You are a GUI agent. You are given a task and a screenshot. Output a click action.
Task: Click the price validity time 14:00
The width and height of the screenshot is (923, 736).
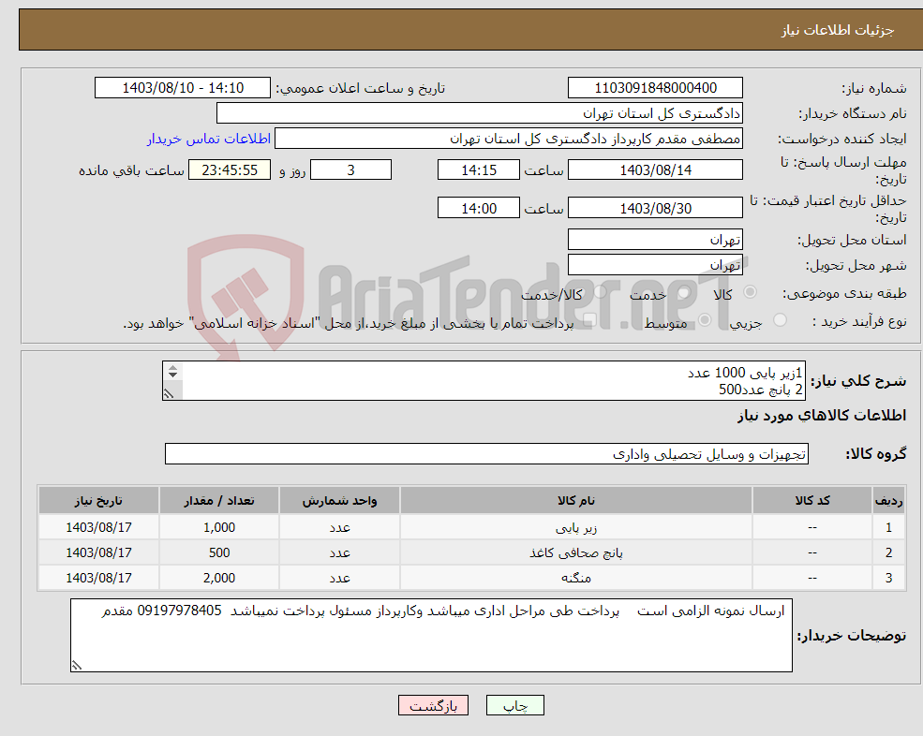pyautogui.click(x=479, y=208)
